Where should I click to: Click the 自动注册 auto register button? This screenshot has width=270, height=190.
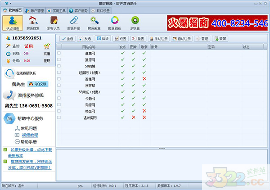(x=182, y=39)
